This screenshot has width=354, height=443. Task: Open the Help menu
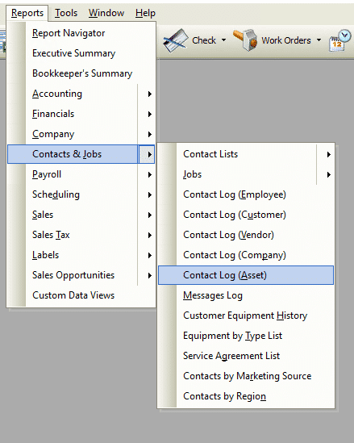coord(145,13)
